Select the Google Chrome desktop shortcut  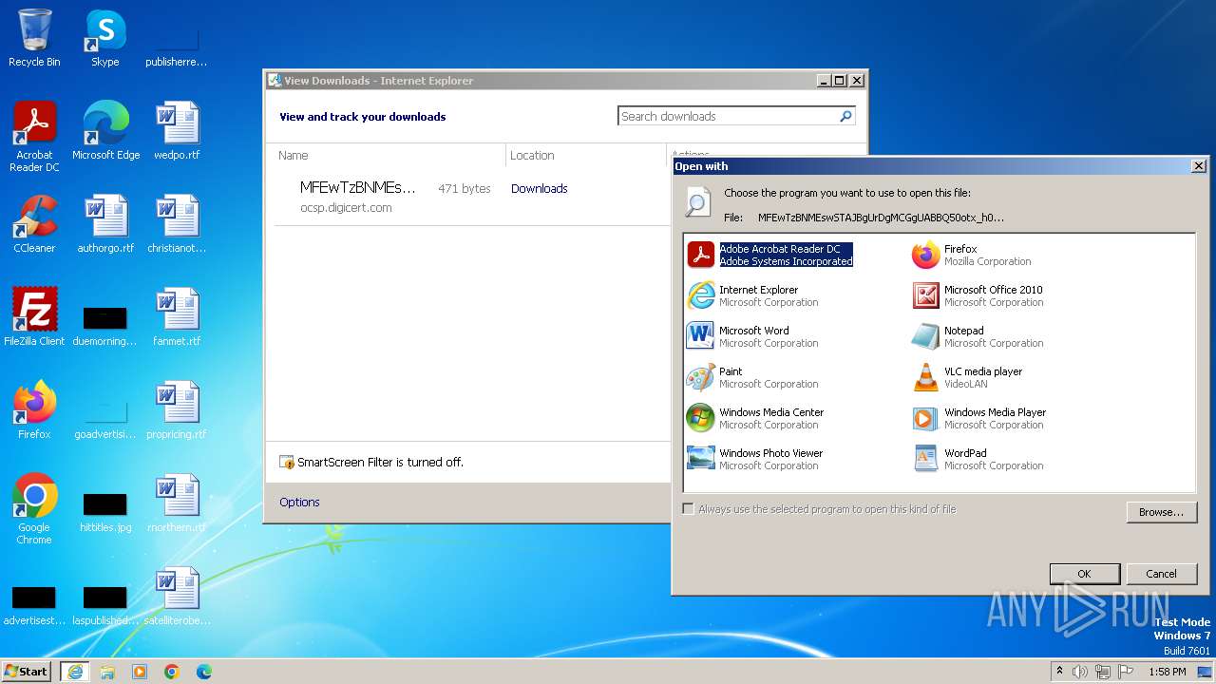click(x=34, y=509)
